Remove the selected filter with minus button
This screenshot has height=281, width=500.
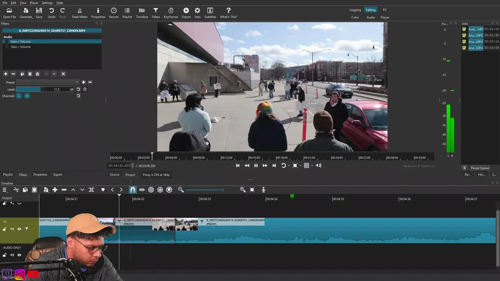click(13, 74)
